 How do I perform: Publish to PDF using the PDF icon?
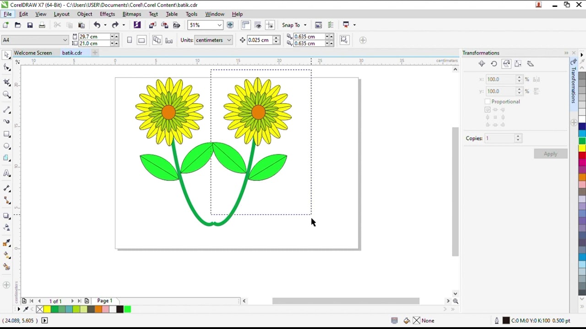pos(176,25)
